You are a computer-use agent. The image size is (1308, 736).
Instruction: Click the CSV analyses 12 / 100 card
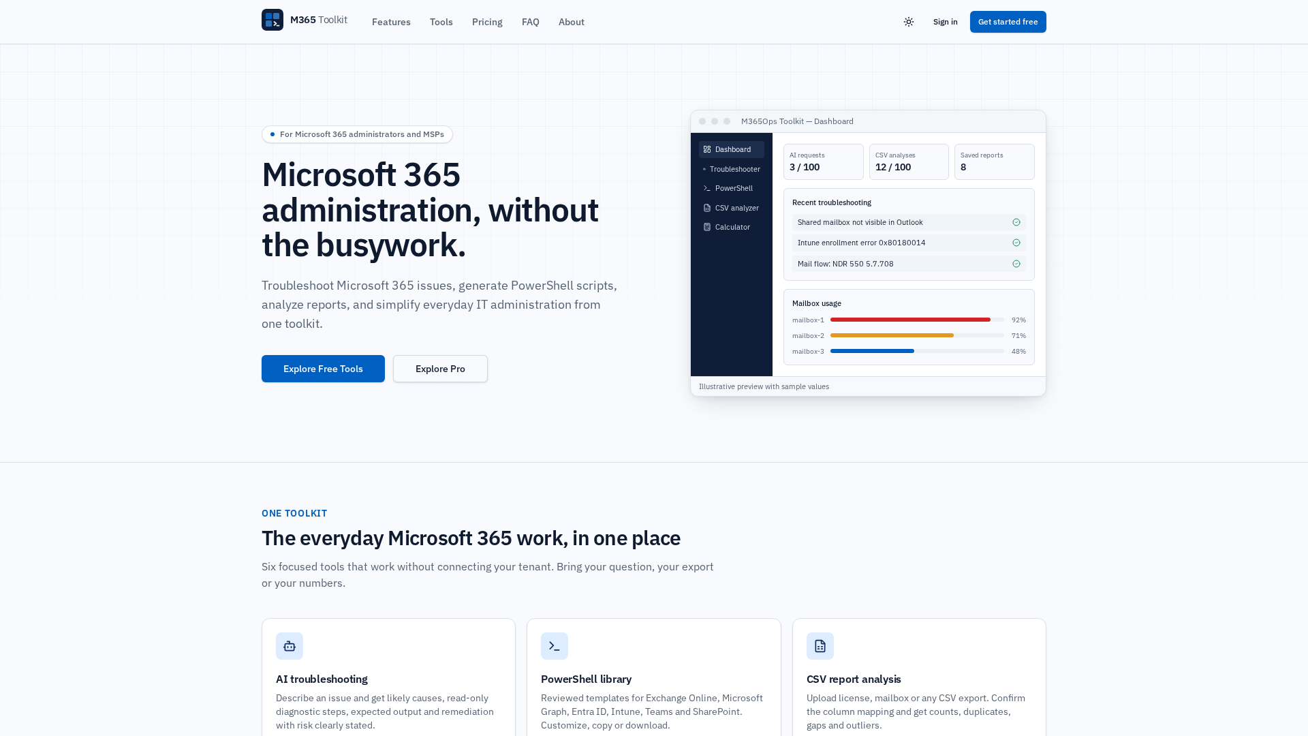tap(909, 162)
